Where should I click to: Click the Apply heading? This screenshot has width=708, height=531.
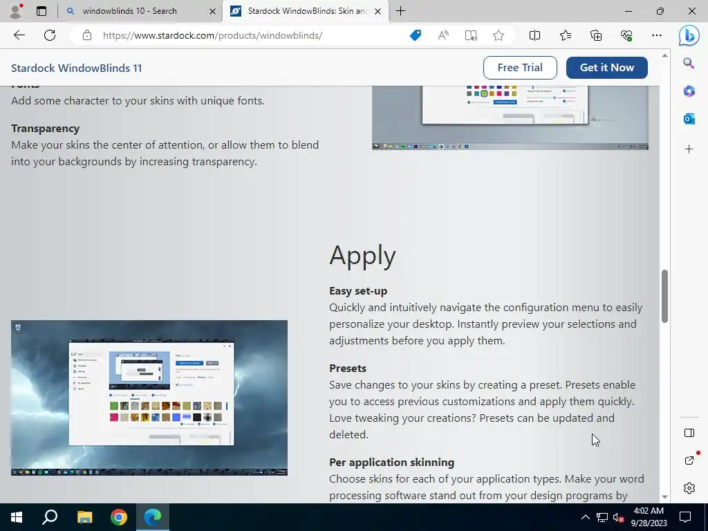[x=362, y=256]
